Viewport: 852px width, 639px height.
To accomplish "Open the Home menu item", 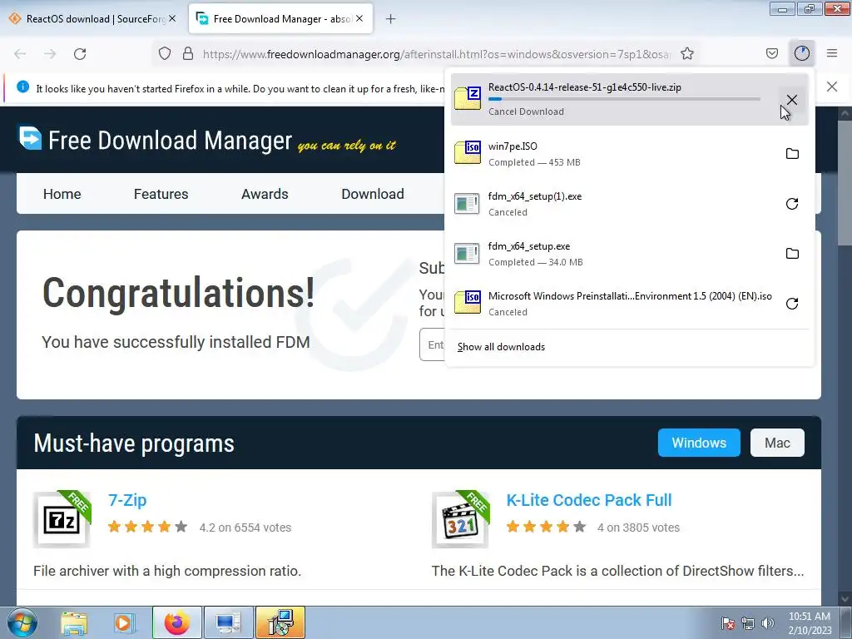I will (62, 194).
